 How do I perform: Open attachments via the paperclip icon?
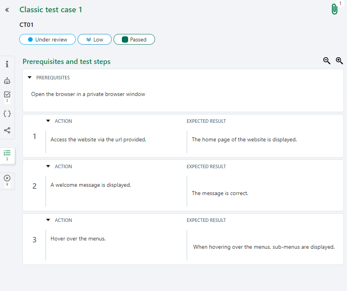[334, 9]
